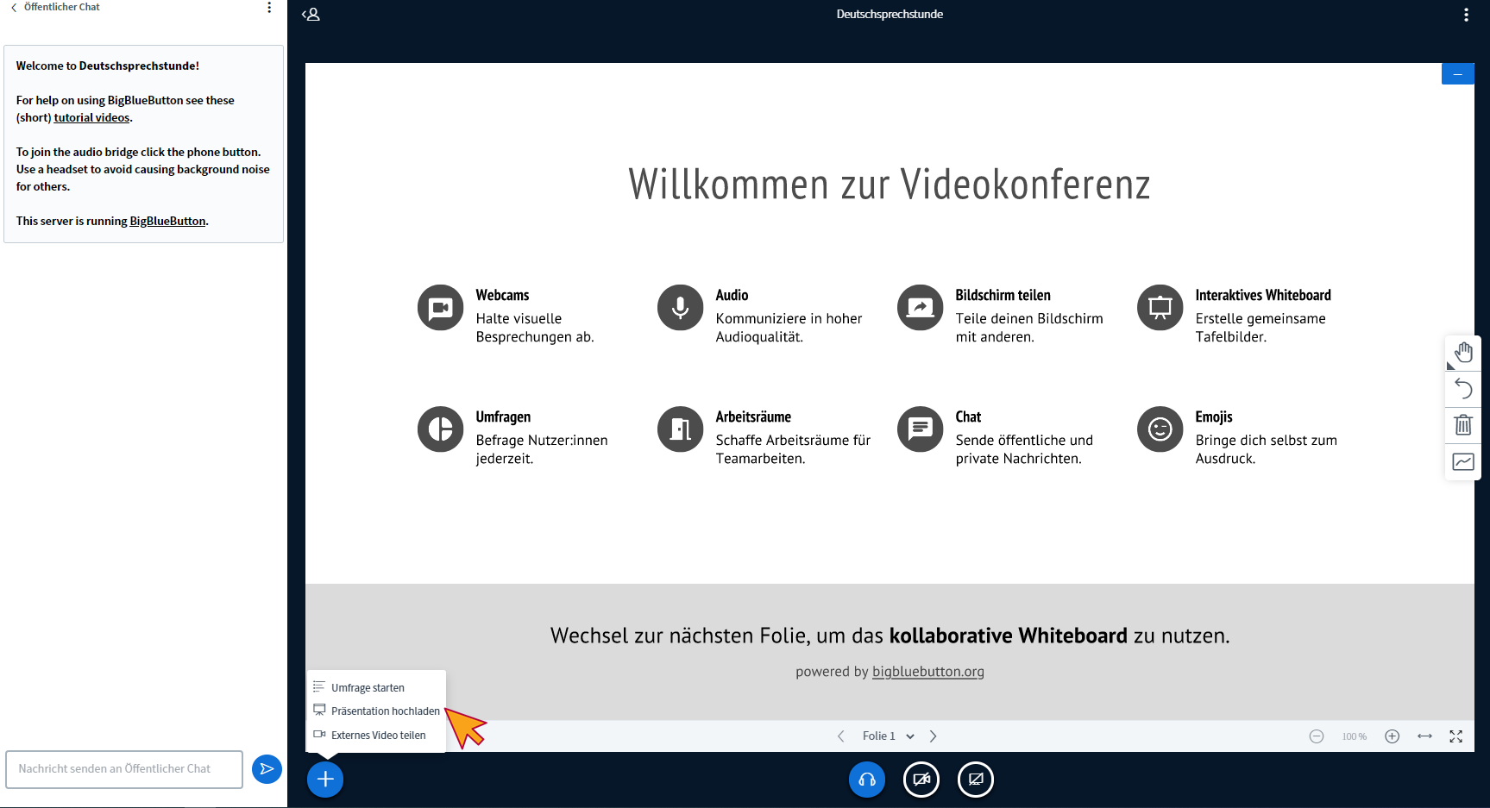Go to next slide arrow
This screenshot has height=808, width=1490.
[x=933, y=736]
